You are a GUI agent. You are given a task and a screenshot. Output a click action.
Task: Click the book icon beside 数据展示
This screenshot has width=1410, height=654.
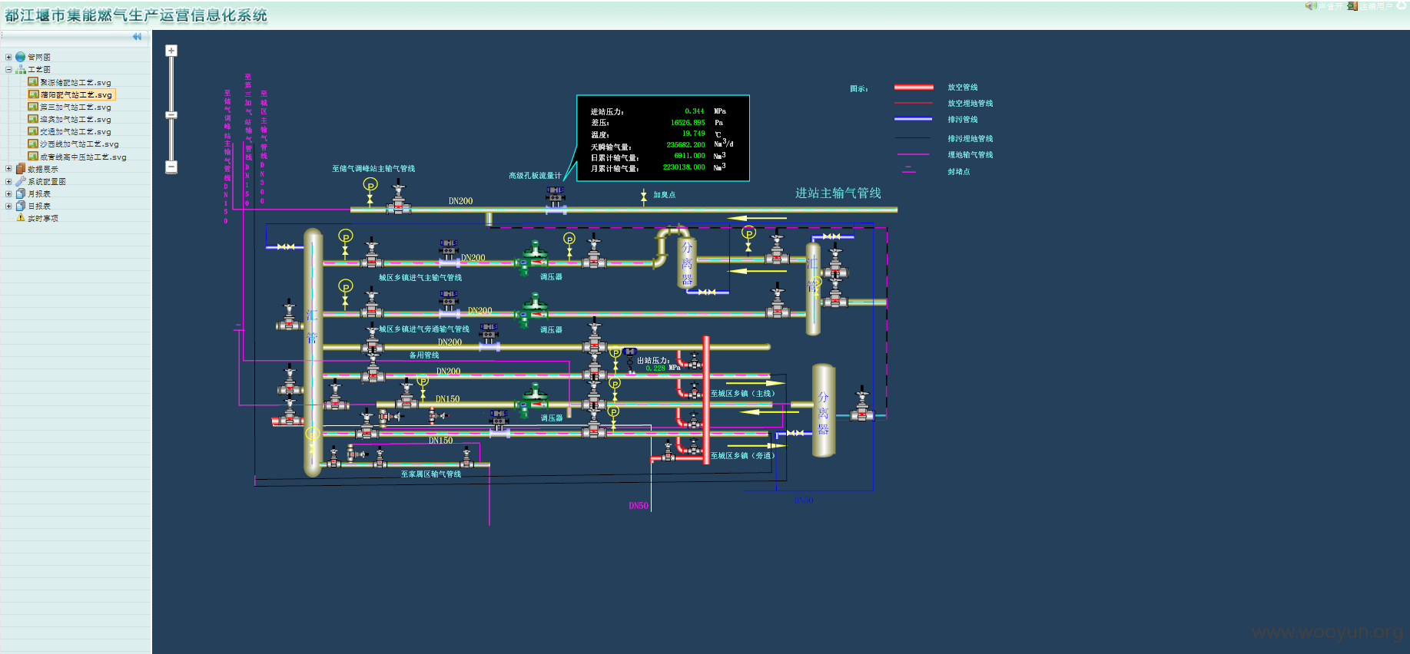[x=21, y=169]
